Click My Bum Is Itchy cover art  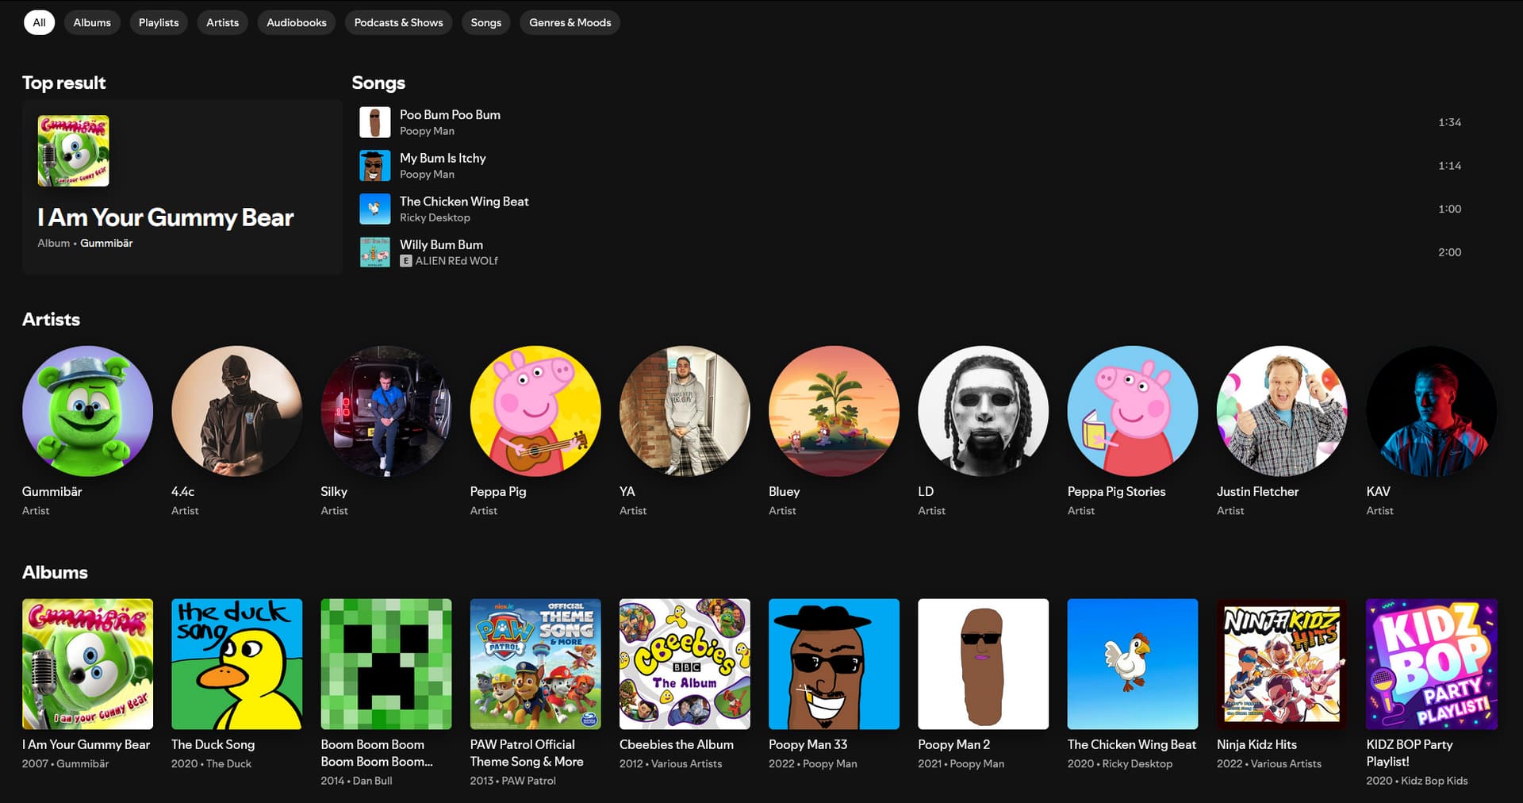[374, 166]
